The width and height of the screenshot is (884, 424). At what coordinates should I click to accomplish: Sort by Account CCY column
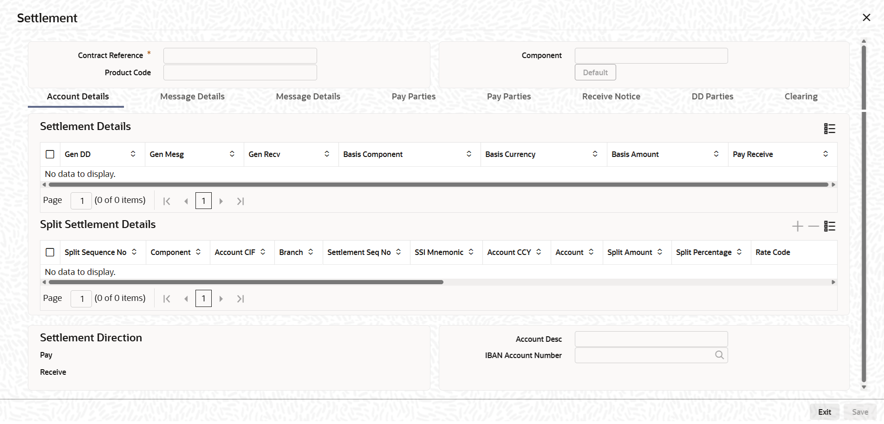tap(539, 252)
